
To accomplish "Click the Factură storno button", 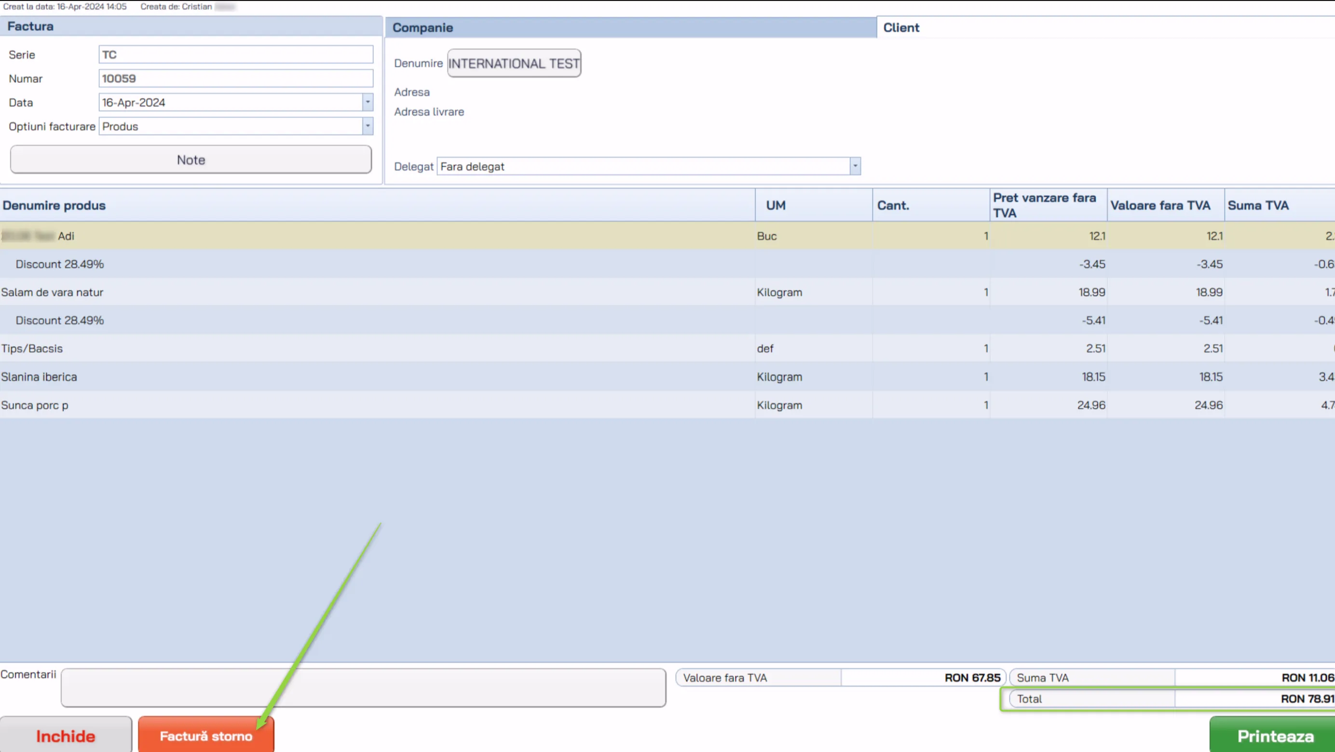I will click(x=206, y=735).
